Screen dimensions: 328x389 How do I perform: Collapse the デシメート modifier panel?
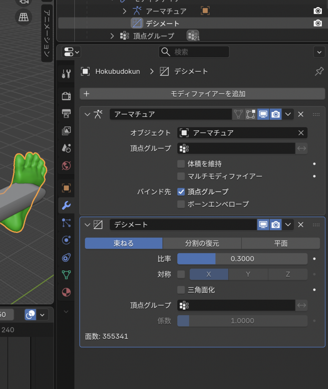88,225
